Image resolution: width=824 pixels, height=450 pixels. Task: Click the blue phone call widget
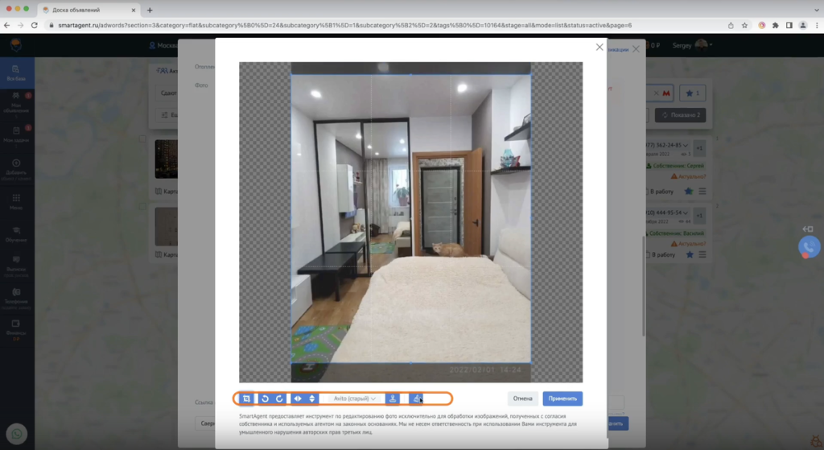click(x=810, y=247)
